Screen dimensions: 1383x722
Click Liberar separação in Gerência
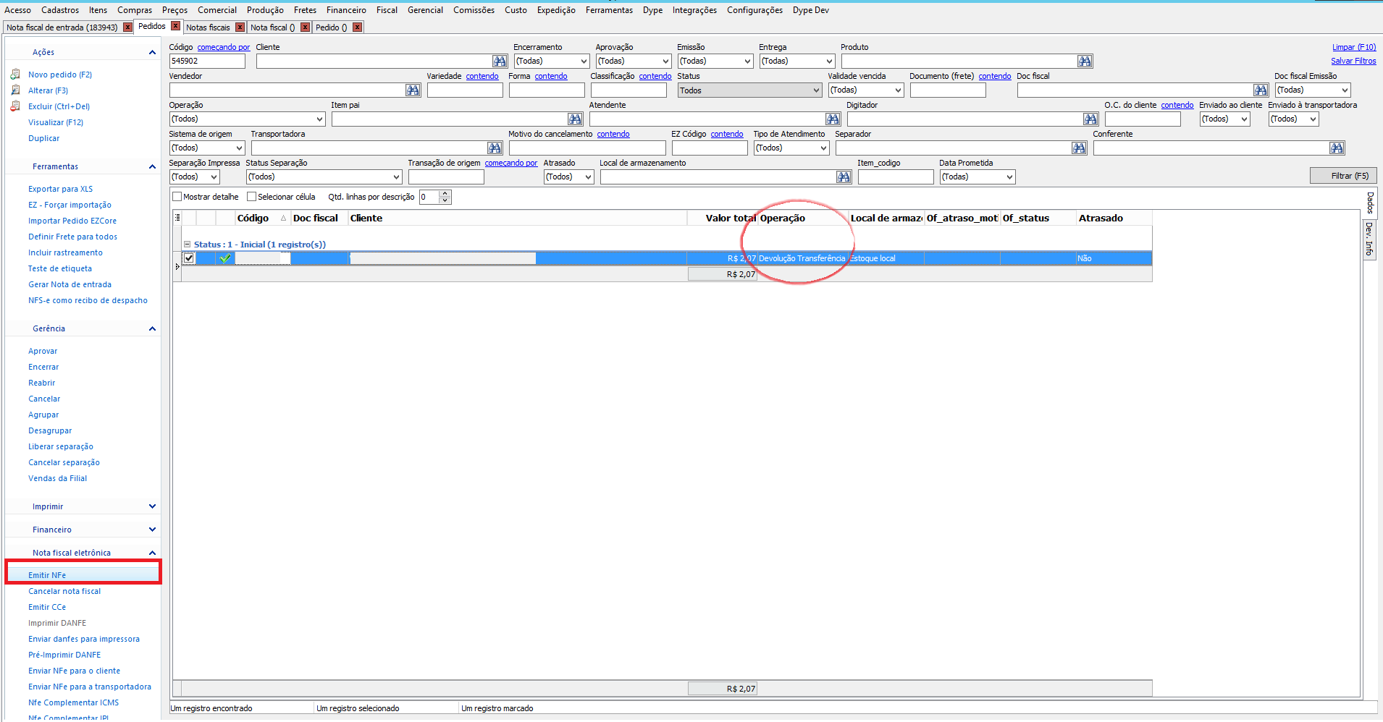pos(61,446)
